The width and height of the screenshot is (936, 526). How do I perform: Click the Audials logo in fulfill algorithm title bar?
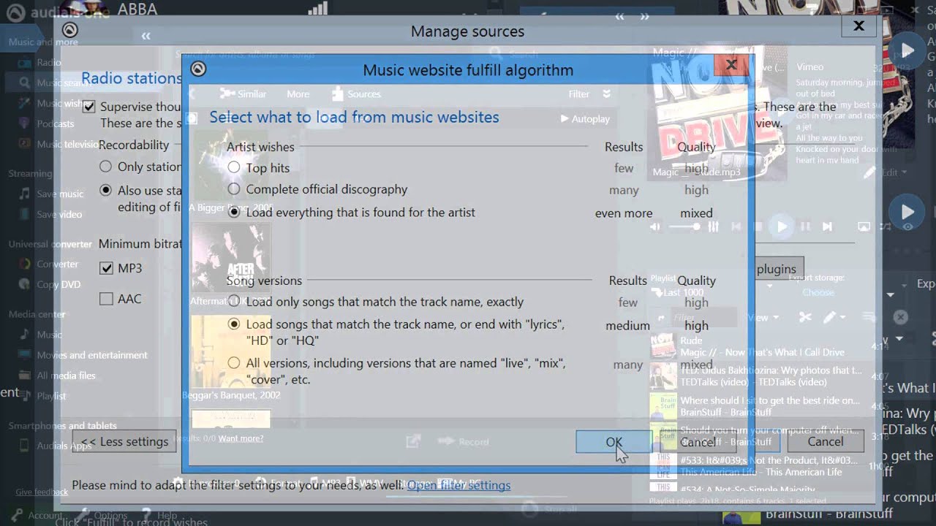(x=198, y=69)
